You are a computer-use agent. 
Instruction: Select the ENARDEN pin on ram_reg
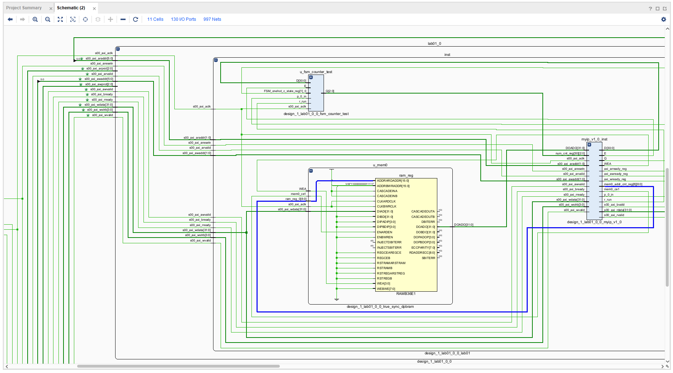[x=385, y=232]
